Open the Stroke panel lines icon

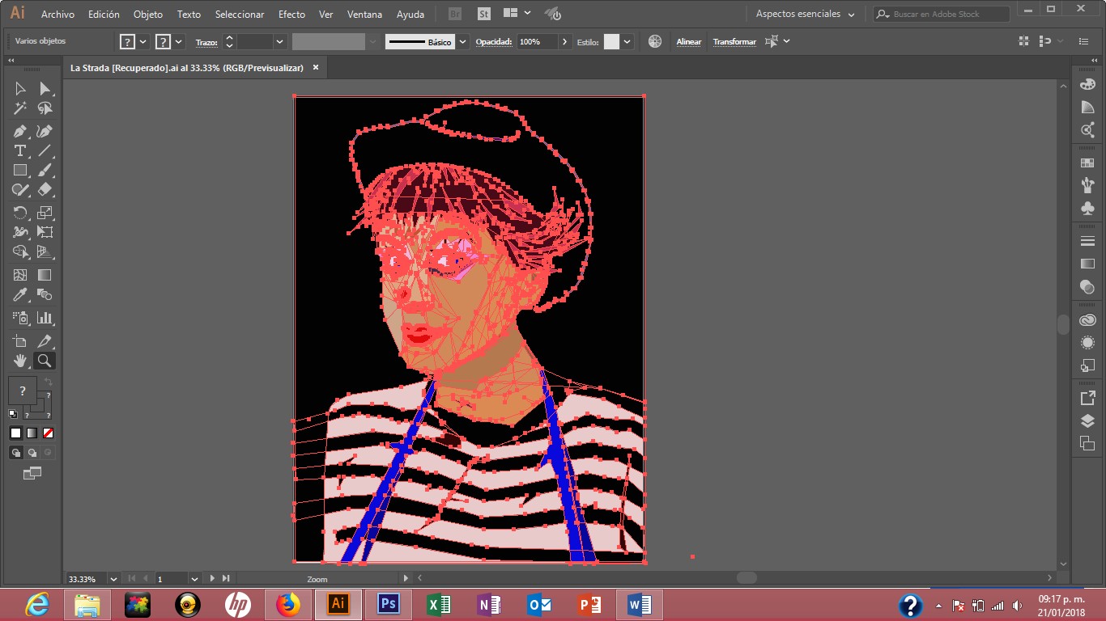[x=1087, y=241]
